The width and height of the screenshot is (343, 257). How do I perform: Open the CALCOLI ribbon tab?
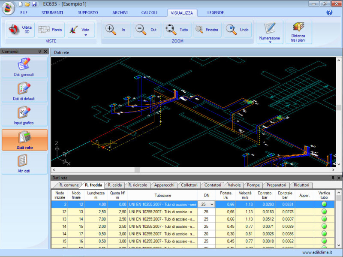(x=149, y=13)
